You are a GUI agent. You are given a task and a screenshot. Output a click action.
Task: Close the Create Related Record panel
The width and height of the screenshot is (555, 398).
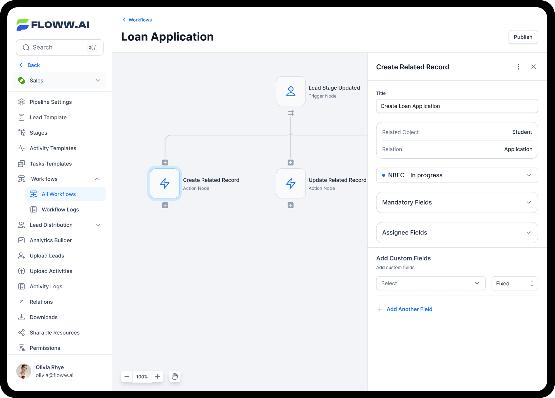(534, 67)
